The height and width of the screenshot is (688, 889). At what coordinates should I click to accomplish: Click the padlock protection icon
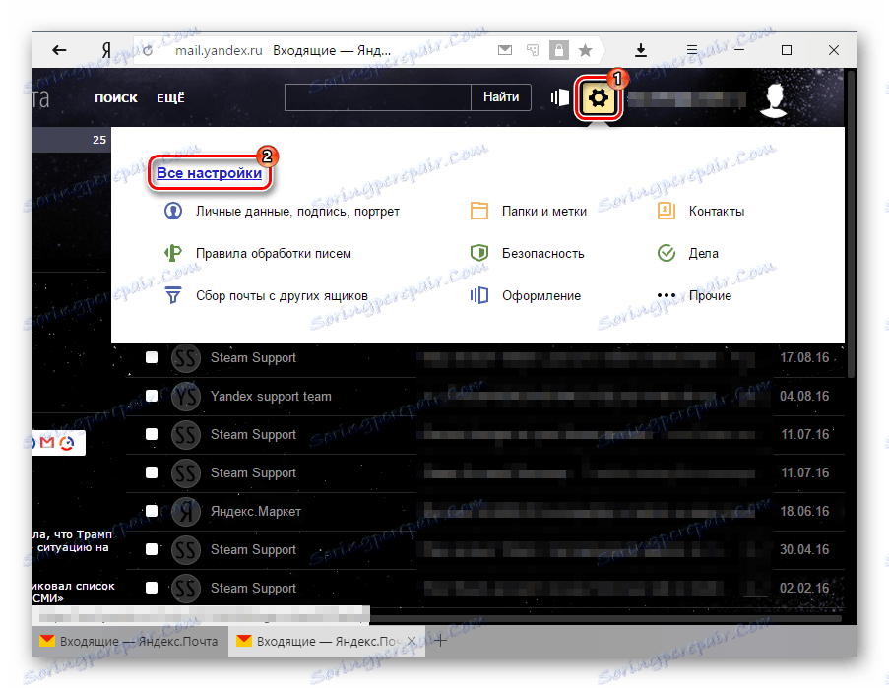click(558, 50)
